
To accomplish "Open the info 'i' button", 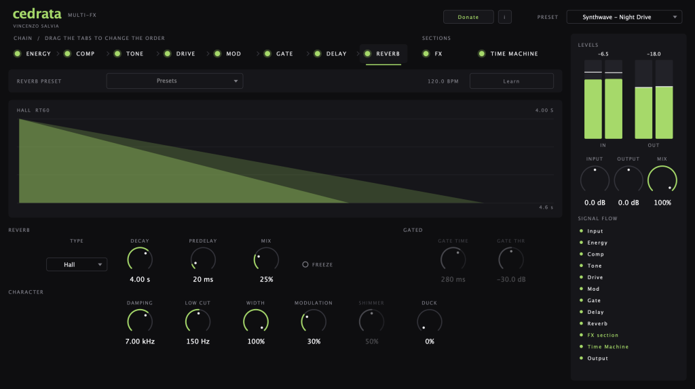I will 505,17.
